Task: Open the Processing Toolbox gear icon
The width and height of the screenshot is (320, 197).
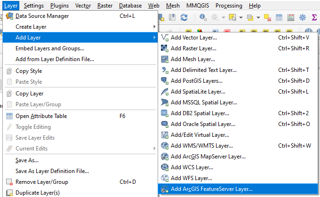Action: point(303,17)
